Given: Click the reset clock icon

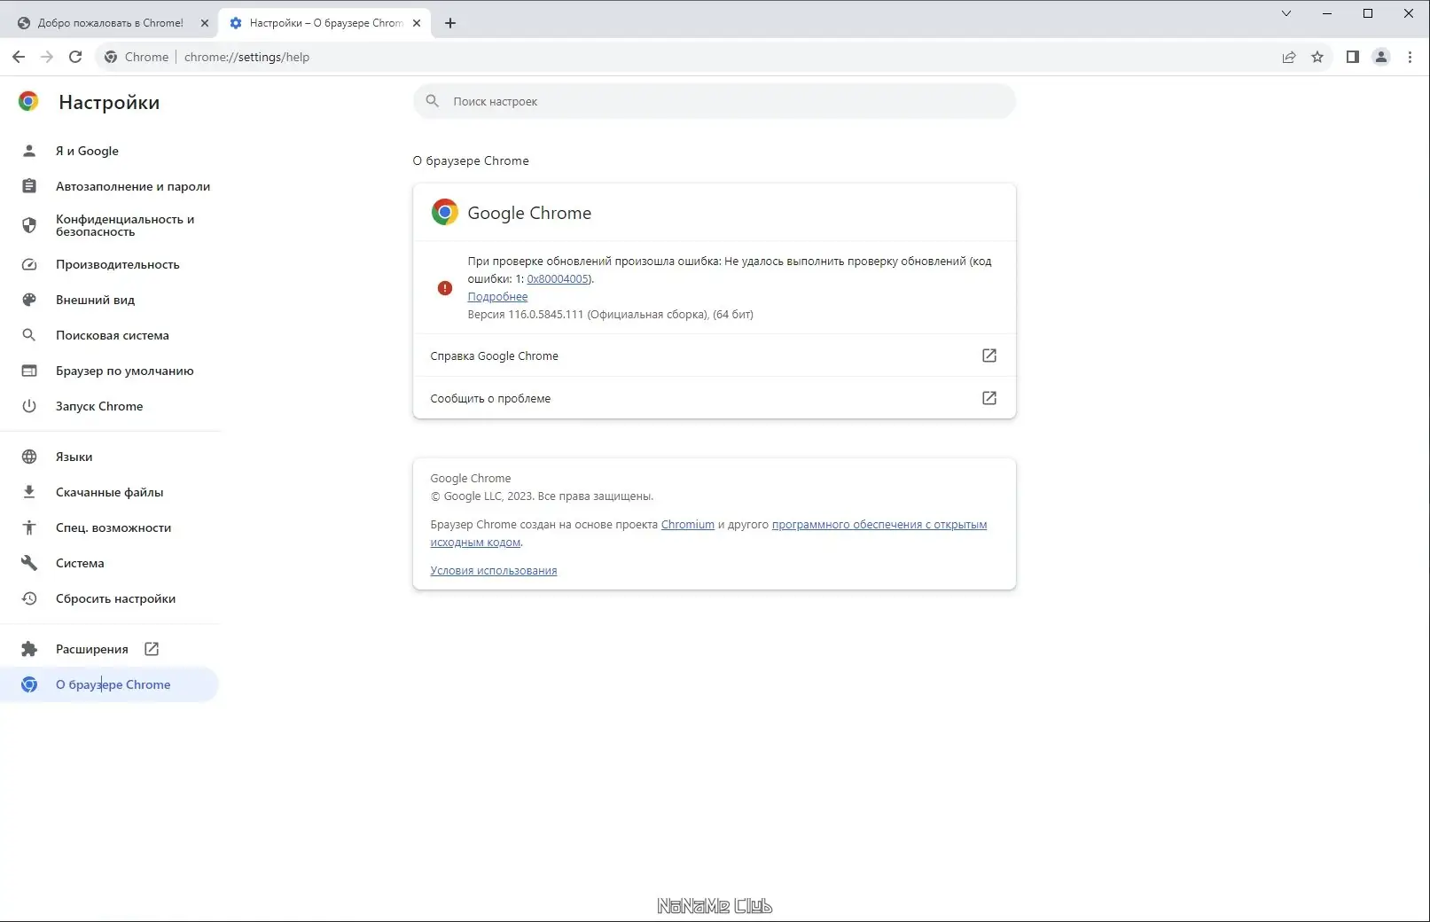Looking at the screenshot, I should (29, 598).
